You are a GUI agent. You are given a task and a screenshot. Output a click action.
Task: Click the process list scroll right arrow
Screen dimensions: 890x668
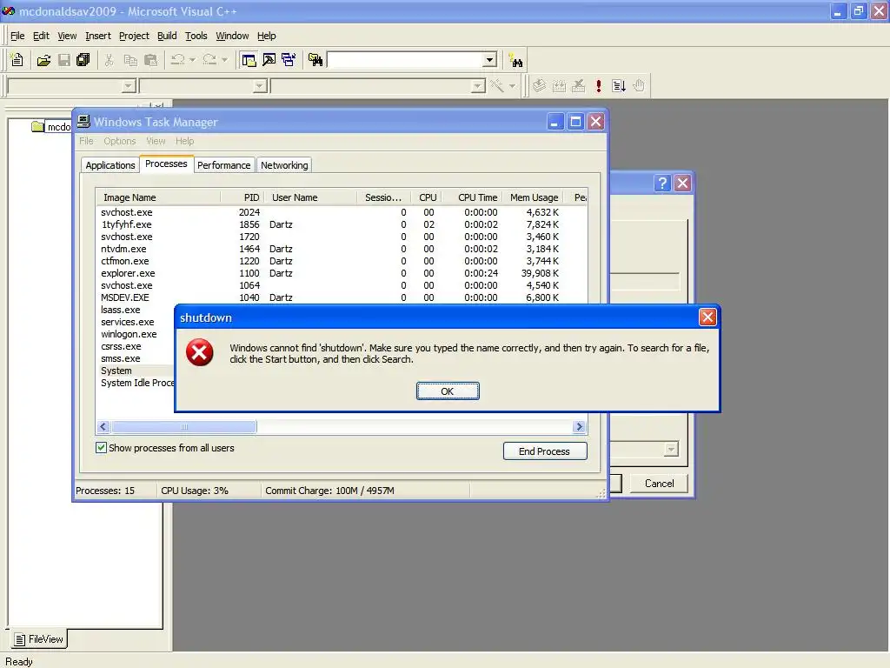[x=579, y=426]
